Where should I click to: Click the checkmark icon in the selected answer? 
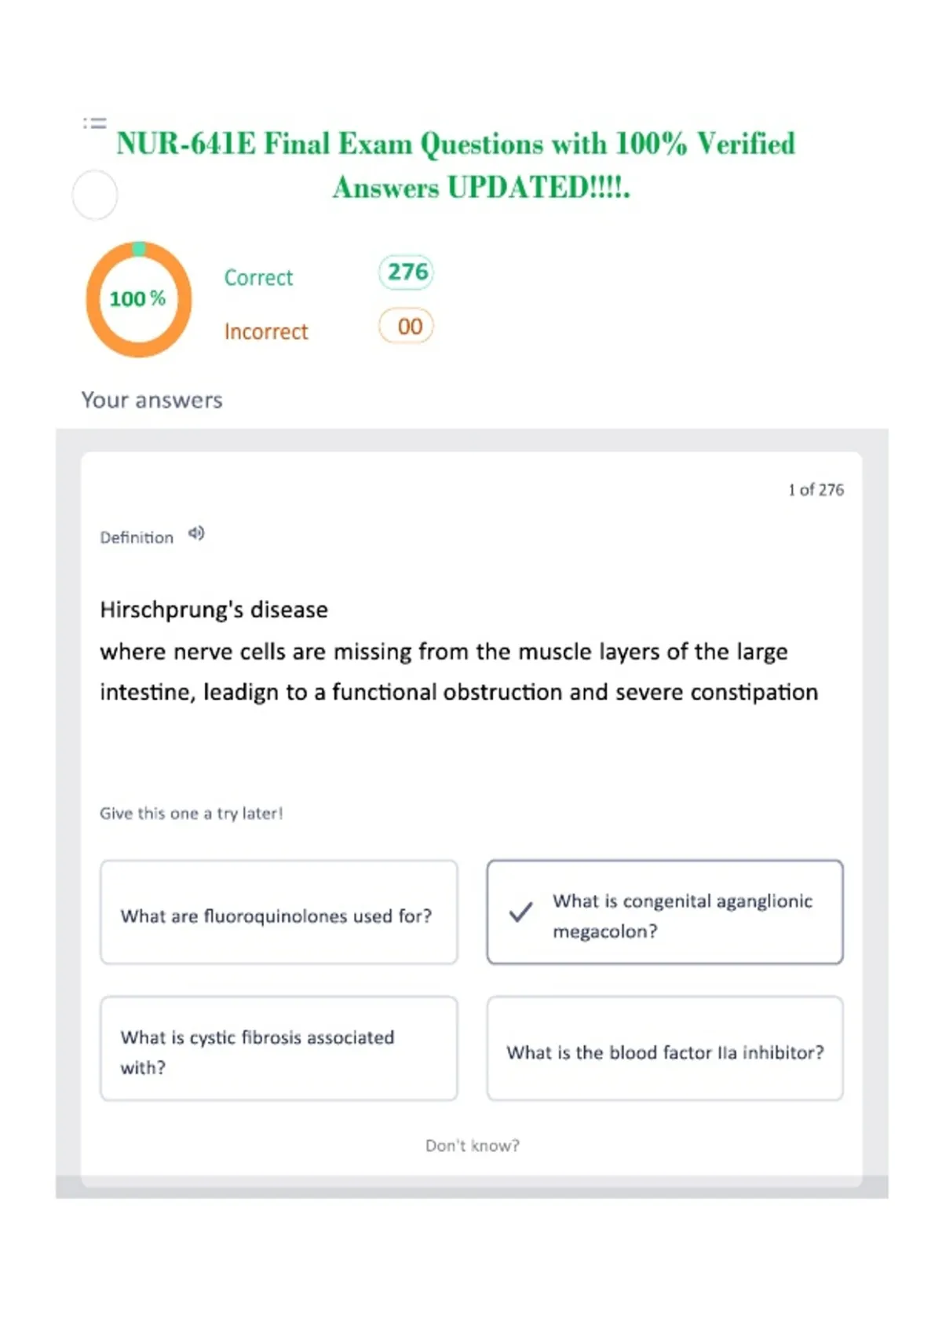coord(520,912)
